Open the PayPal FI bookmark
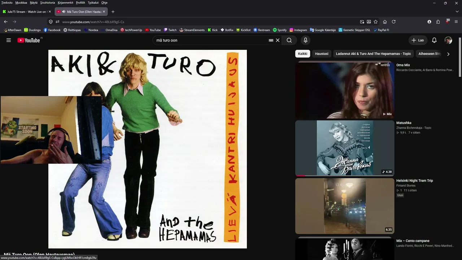Viewport: 462px width, 260px height. [381, 30]
